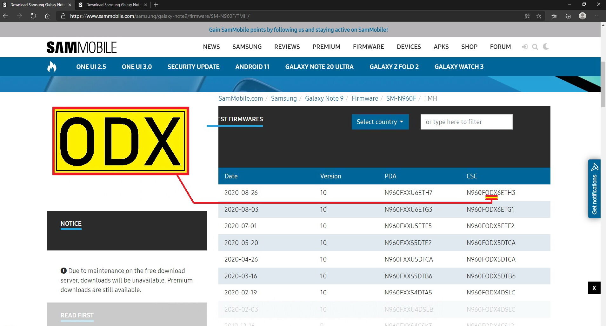The width and height of the screenshot is (606, 326).
Task: Click the Gain SamMobile points banner link
Action: coord(298,30)
